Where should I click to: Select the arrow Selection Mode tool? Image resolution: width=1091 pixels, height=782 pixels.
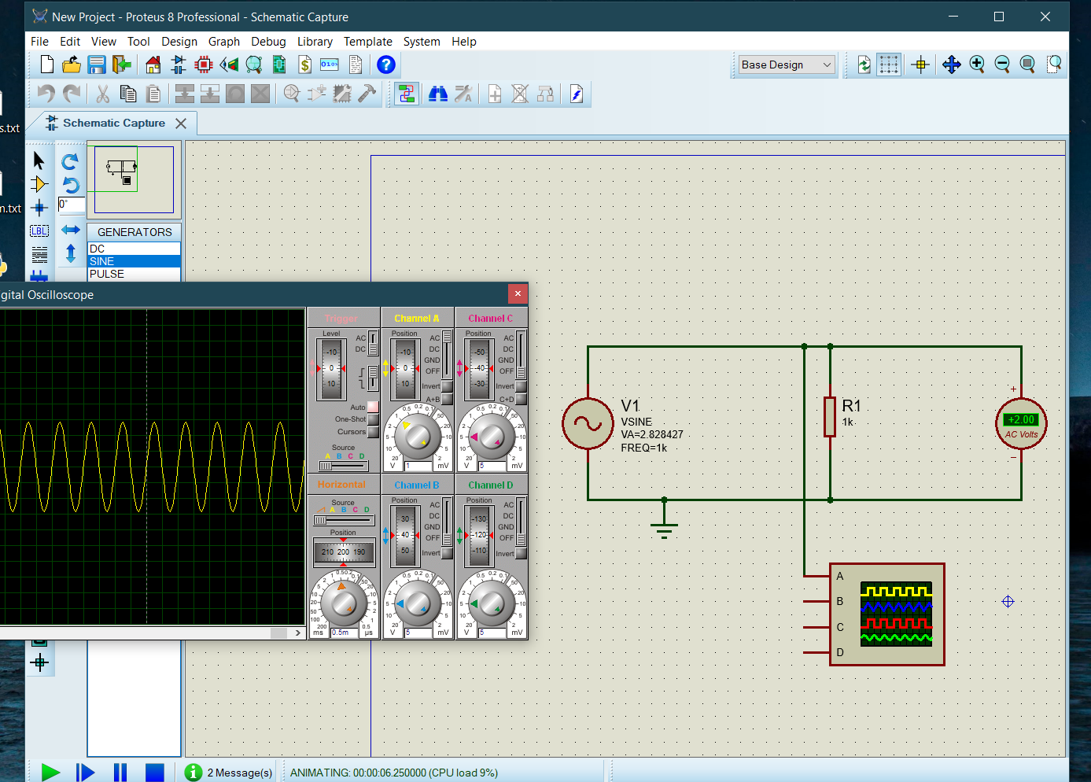(39, 160)
